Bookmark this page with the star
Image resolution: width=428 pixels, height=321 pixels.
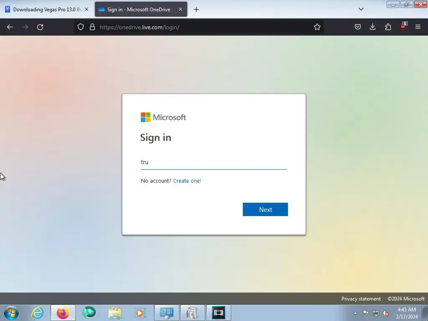click(x=317, y=27)
